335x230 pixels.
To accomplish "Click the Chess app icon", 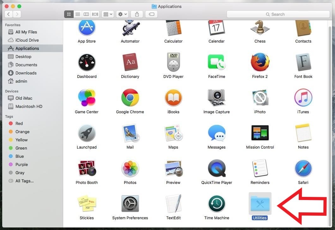I will click(260, 28).
